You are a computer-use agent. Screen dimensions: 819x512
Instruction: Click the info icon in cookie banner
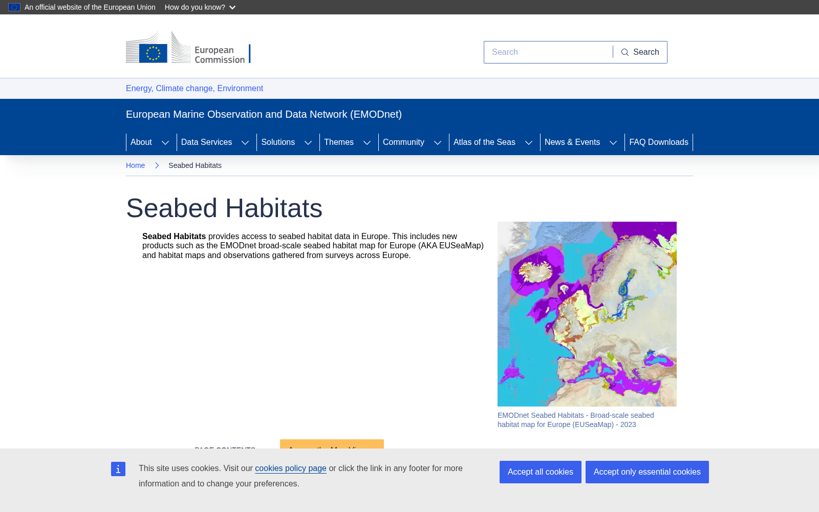click(x=118, y=469)
